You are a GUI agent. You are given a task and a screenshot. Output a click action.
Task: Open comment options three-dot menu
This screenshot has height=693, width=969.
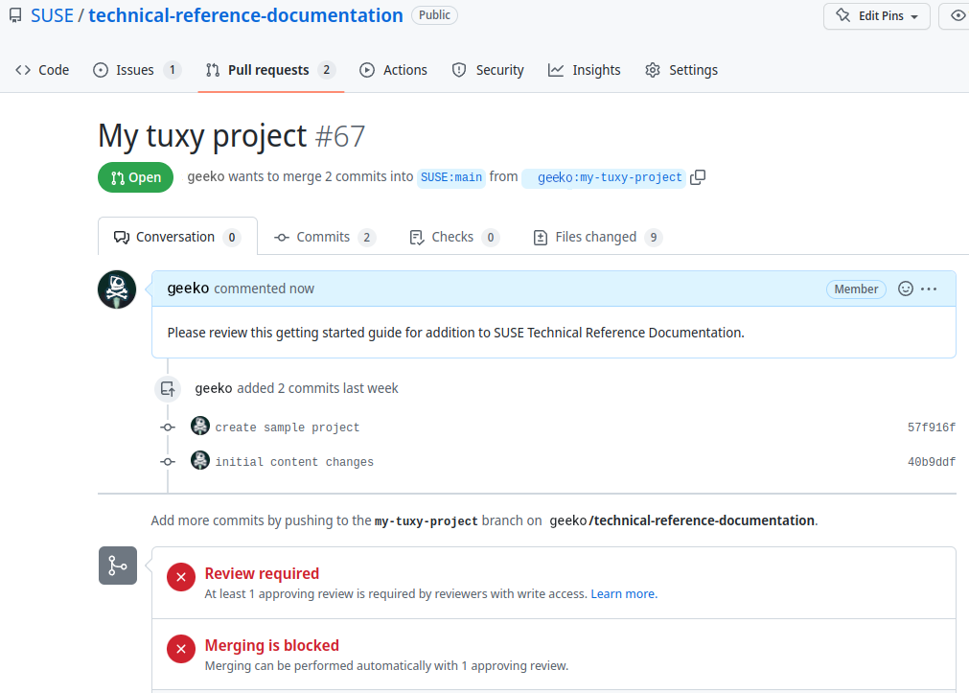click(x=929, y=289)
